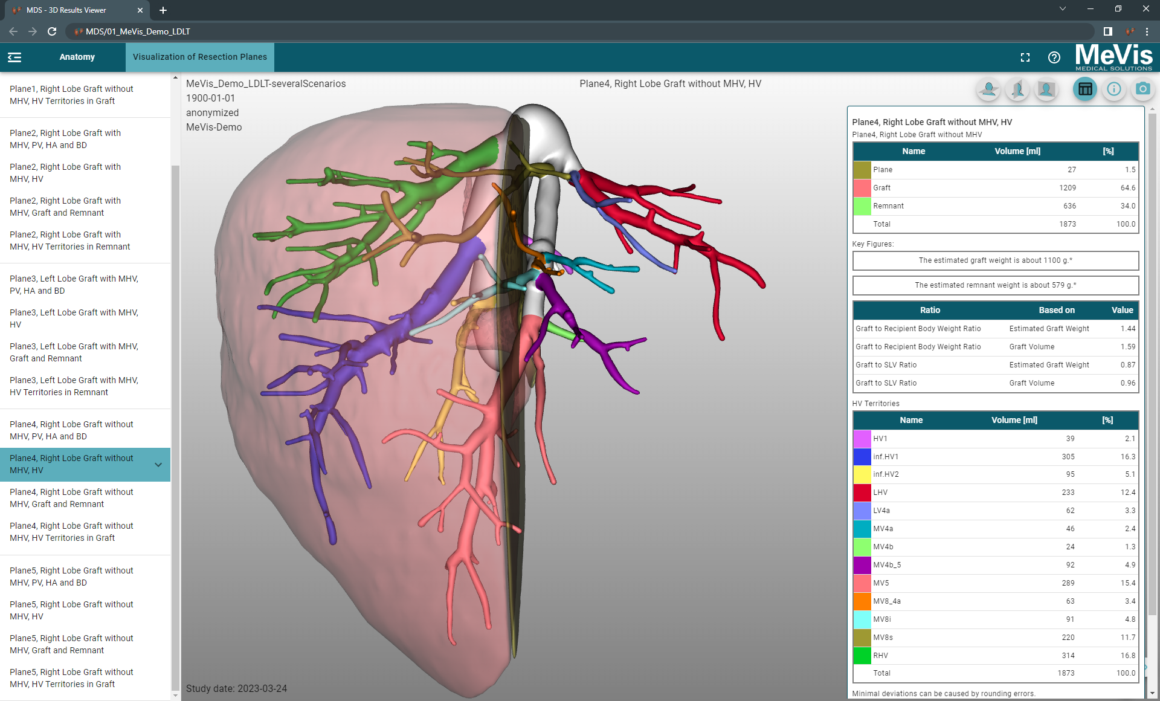1160x701 pixels.
Task: Select Plane2 Right Lobe Graft with MHV, PV, HA and BD
Action: coord(85,139)
